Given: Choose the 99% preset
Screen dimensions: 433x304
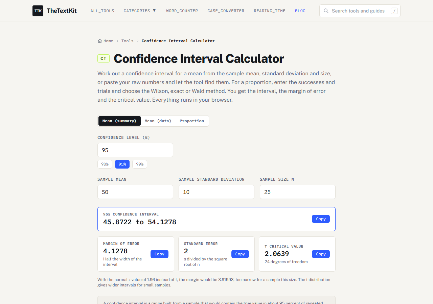Looking at the screenshot, I should [140, 164].
